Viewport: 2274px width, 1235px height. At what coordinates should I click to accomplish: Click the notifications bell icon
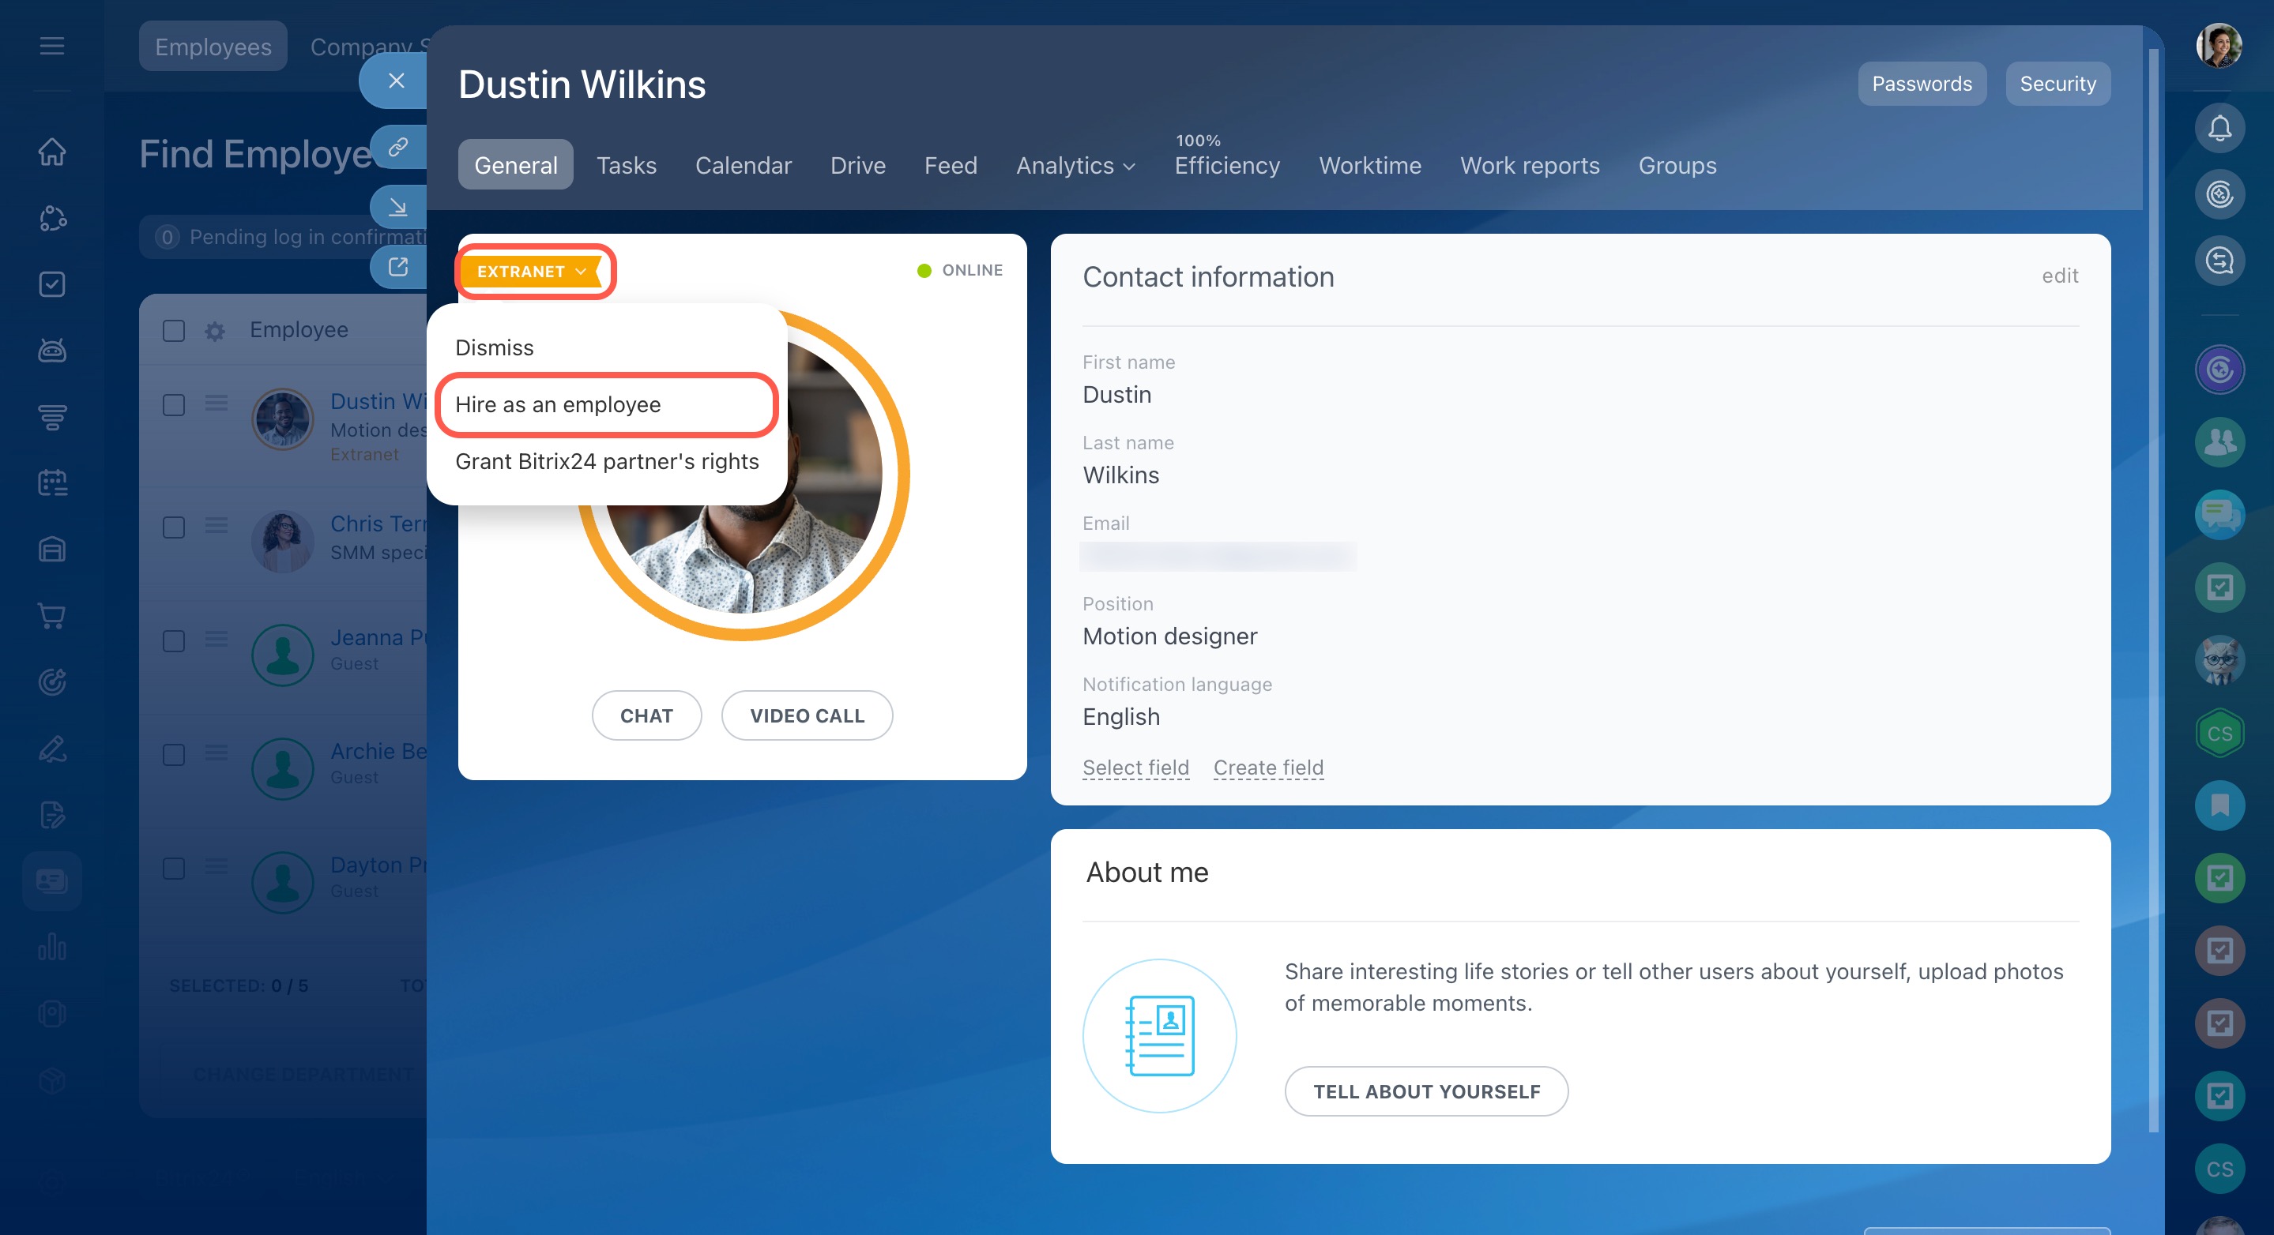coord(2219,129)
